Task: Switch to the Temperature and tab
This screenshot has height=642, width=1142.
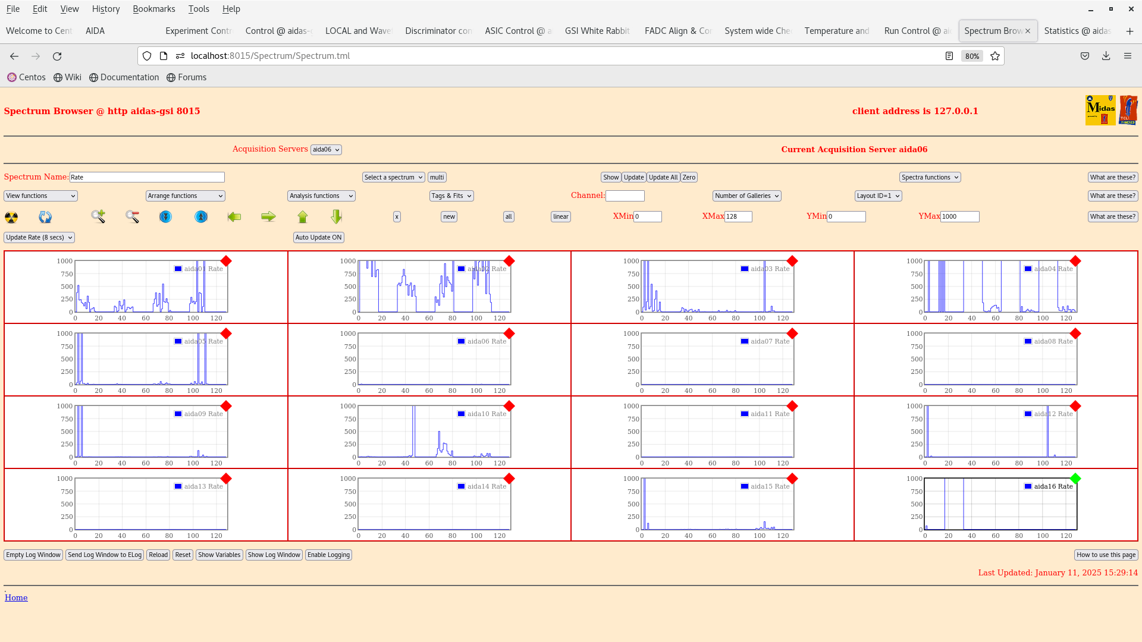Action: pyautogui.click(x=836, y=31)
